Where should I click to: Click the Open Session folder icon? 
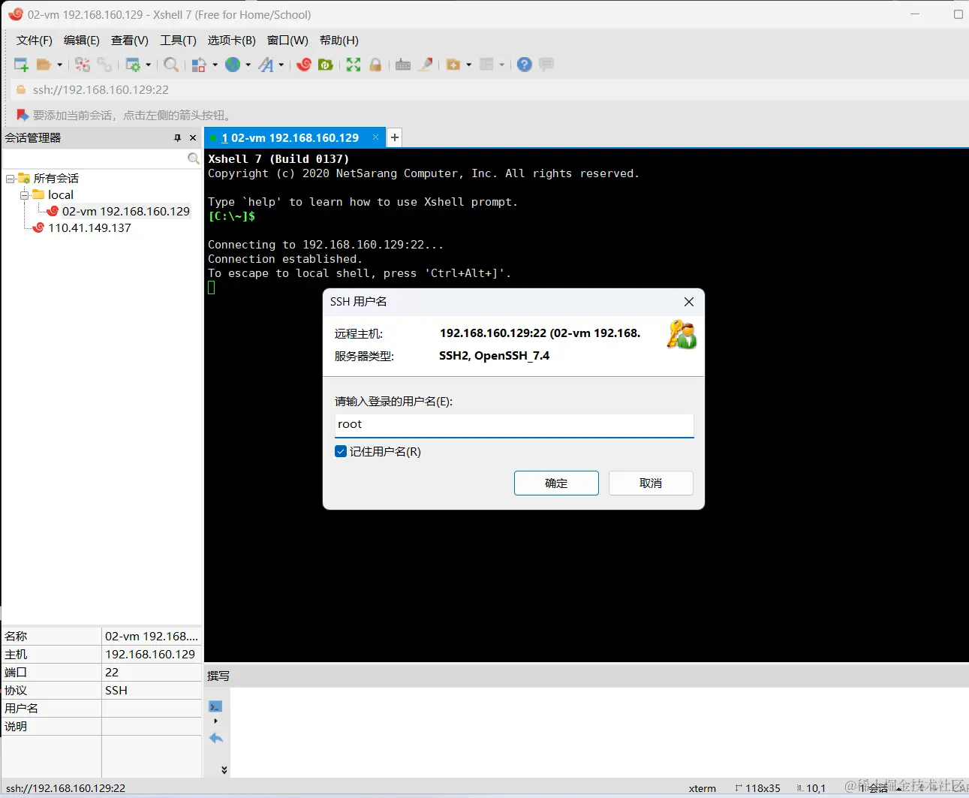(x=44, y=65)
